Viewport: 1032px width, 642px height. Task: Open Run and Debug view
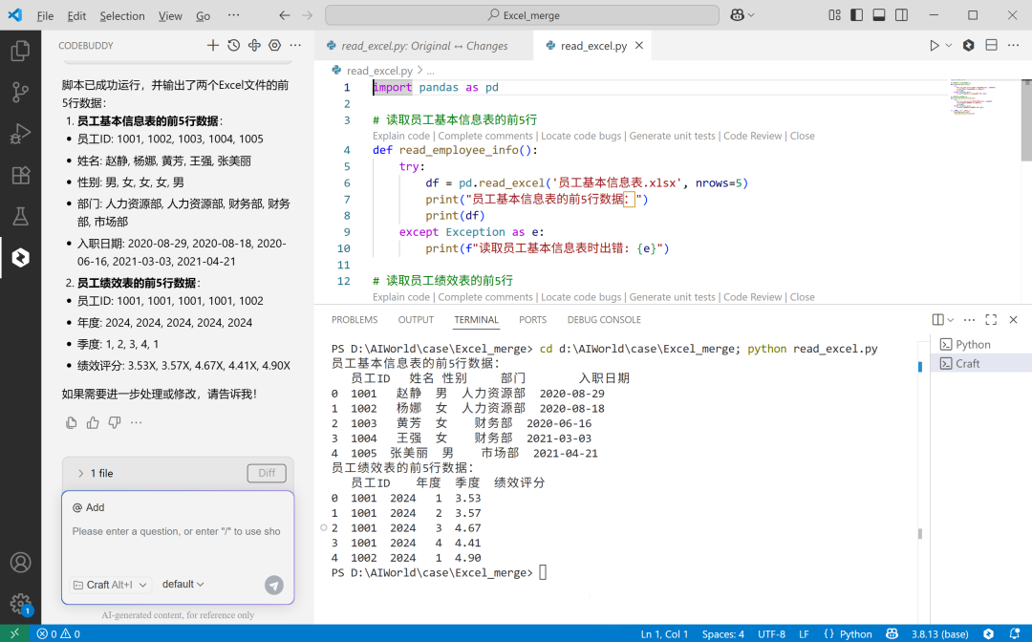(x=20, y=134)
